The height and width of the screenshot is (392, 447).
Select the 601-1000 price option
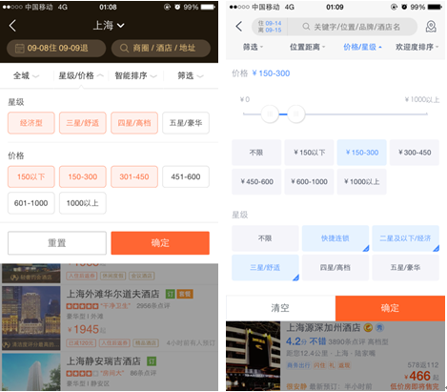click(31, 203)
